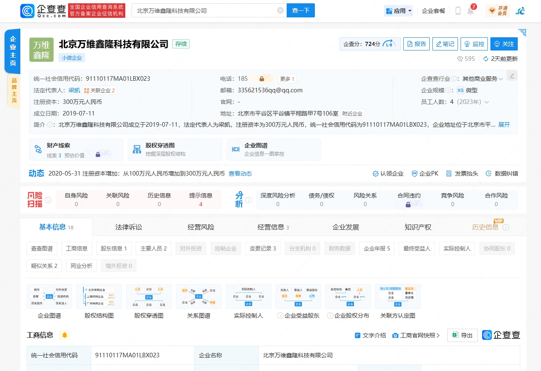Select the 企业年报 5 sub-tab
541x371 pixels.
tap(377, 248)
